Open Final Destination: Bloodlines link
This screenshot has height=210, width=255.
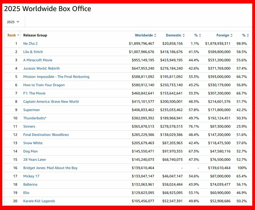(x=46, y=135)
